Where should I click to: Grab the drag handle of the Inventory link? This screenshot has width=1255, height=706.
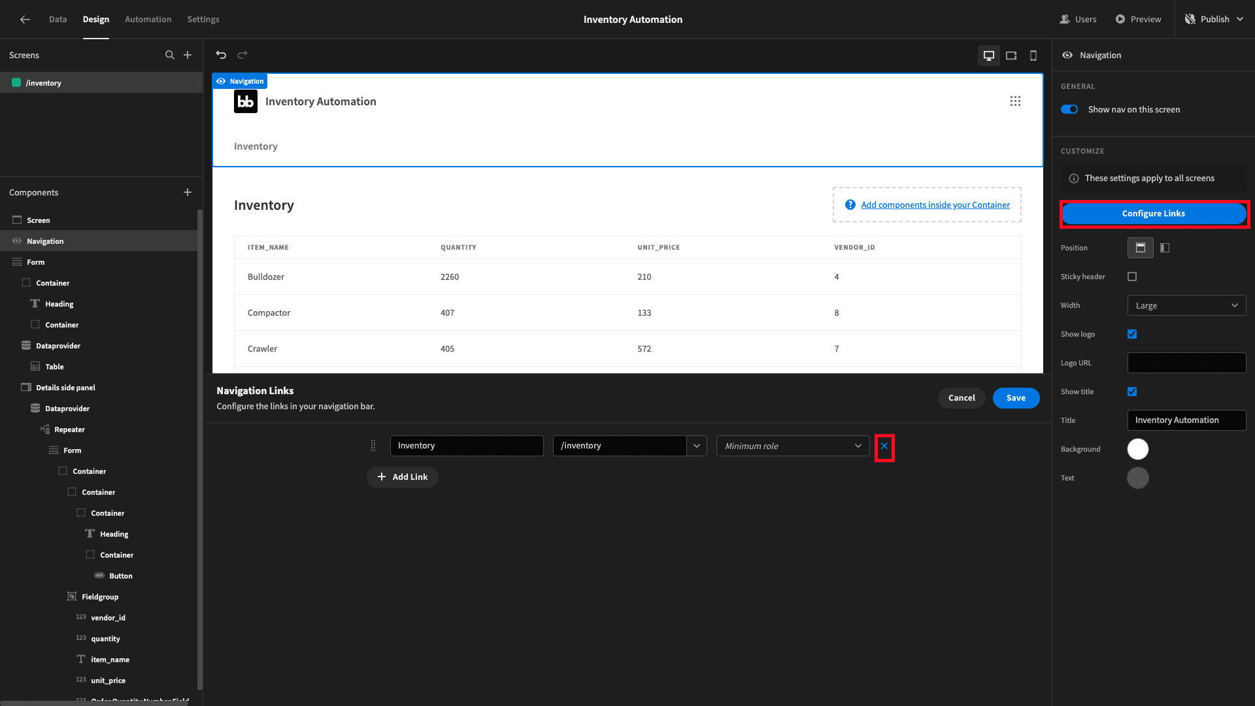[x=373, y=446]
